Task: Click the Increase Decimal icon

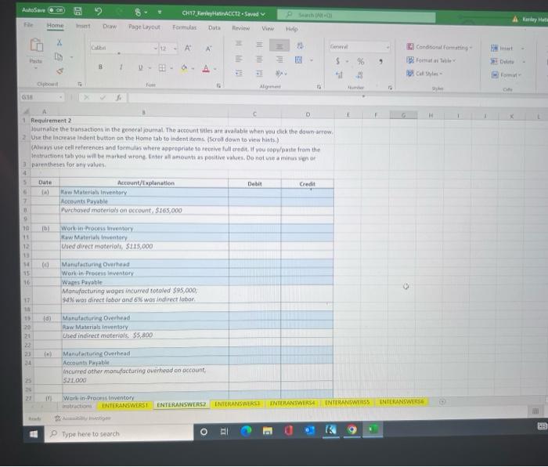Action: 339,75
